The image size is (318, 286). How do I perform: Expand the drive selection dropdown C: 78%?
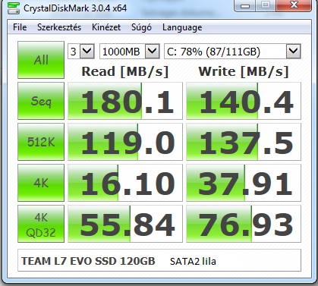click(294, 52)
